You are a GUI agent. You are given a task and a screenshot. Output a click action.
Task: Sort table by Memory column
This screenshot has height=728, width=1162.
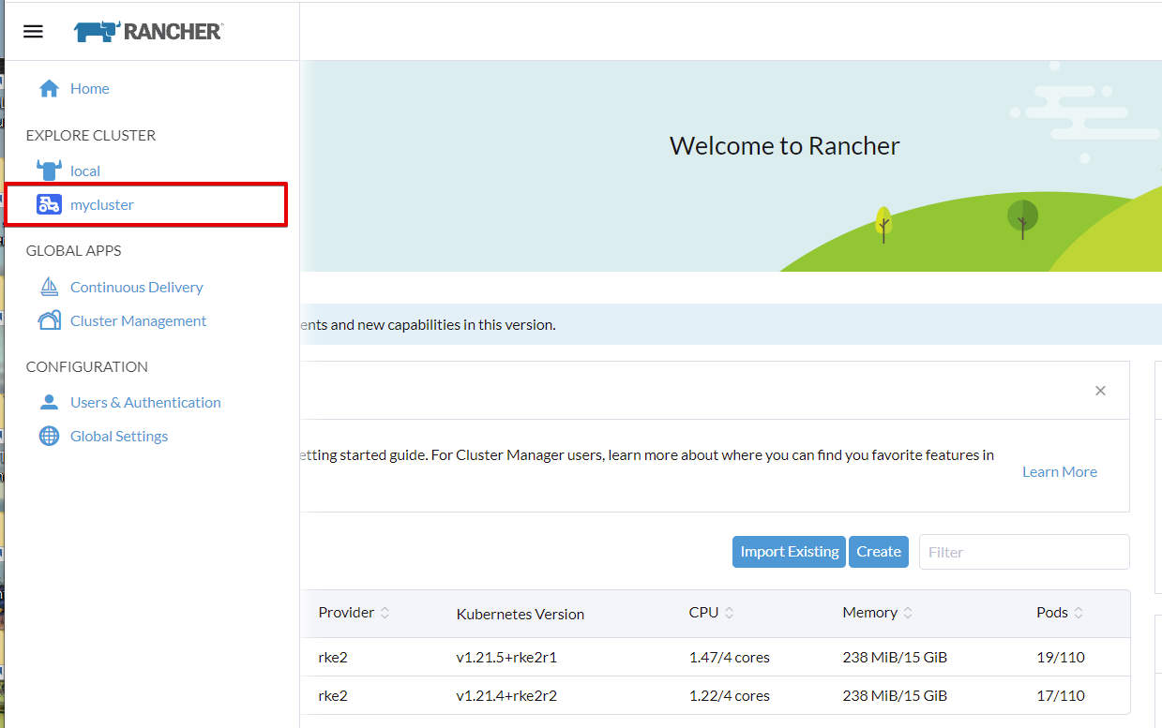pyautogui.click(x=878, y=613)
